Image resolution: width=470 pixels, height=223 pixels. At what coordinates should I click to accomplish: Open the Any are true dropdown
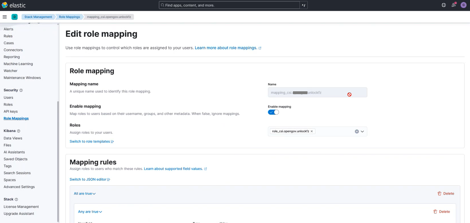90,212
